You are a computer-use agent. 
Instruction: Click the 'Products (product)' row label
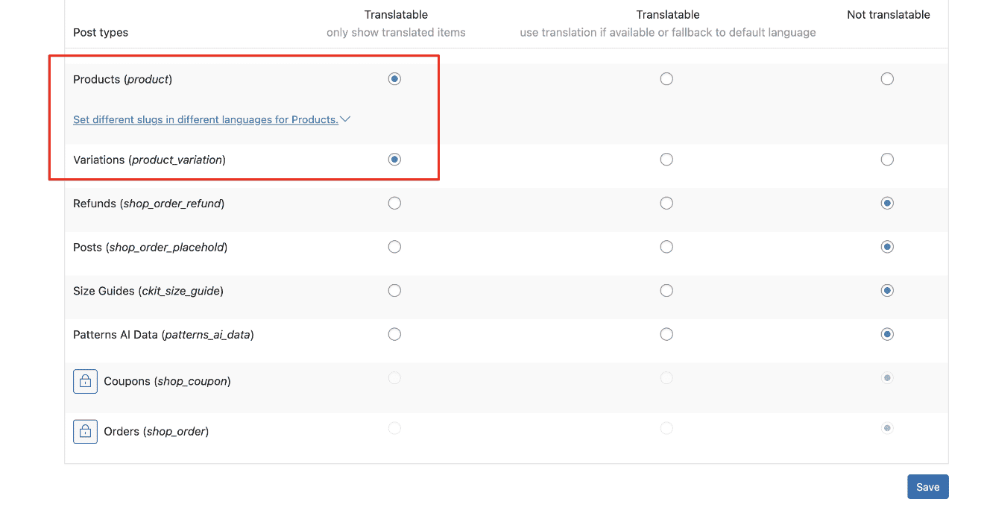(x=122, y=79)
